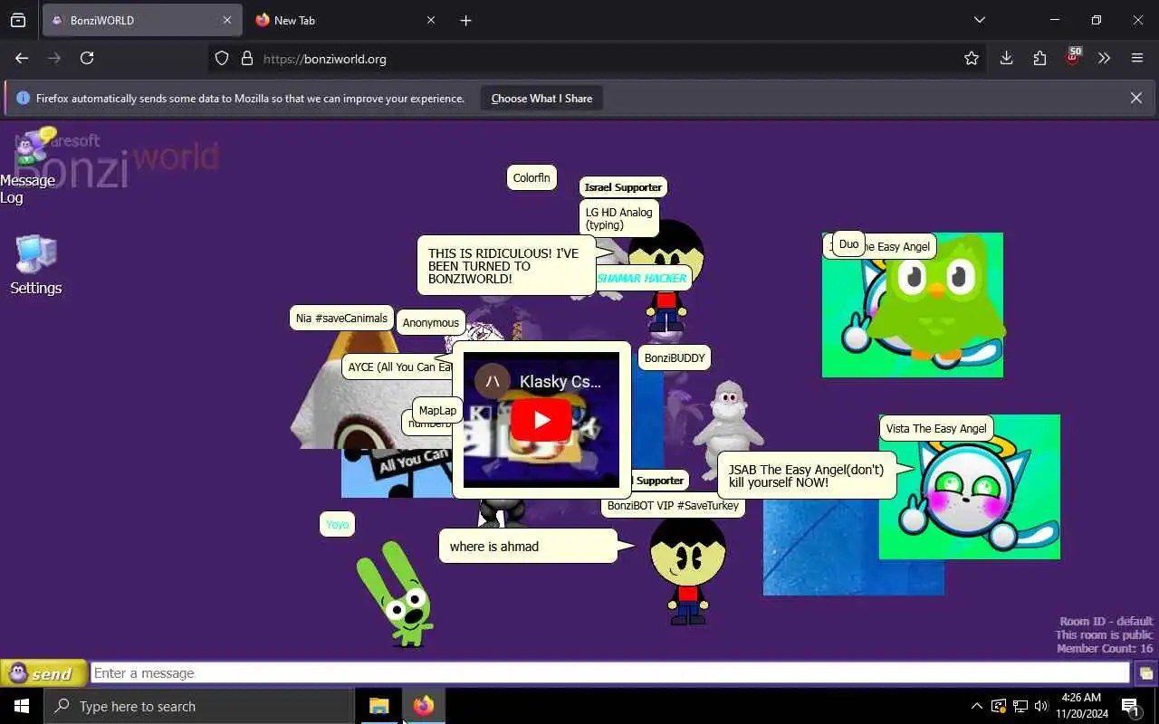Open the volume speaker tray icon
Image resolution: width=1159 pixels, height=724 pixels.
1040,706
